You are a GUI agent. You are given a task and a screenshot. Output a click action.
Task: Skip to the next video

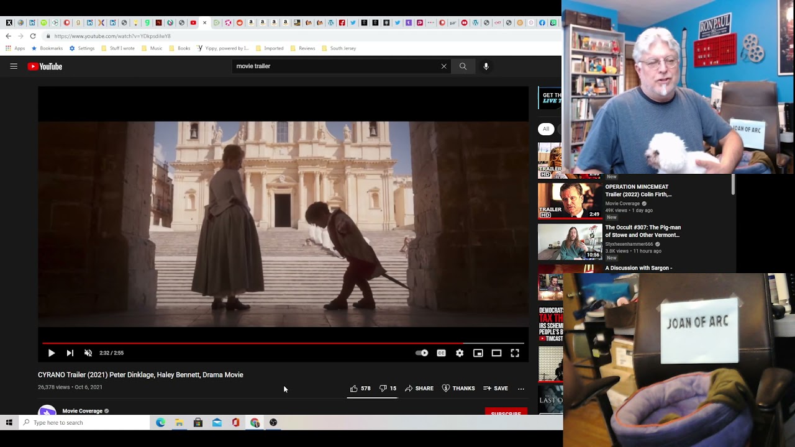70,353
